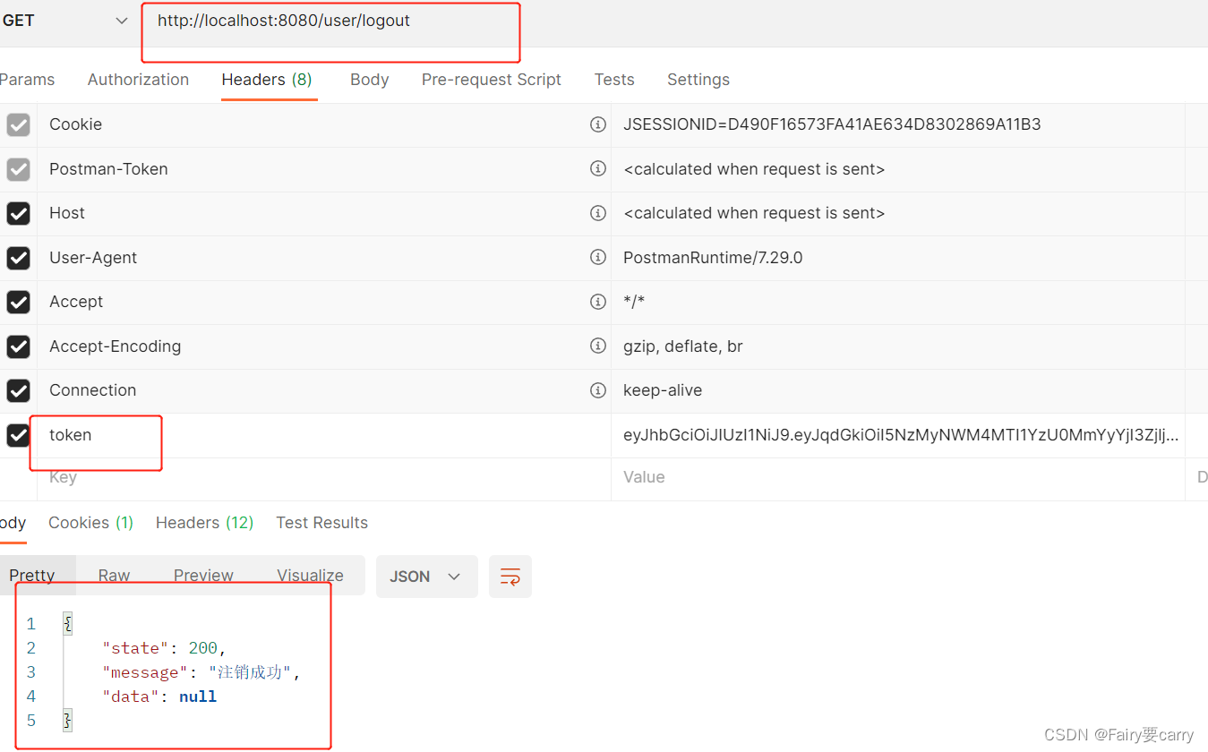Viewport: 1208px width, 752px height.
Task: Open the JSON response format dropdown
Action: tap(427, 577)
